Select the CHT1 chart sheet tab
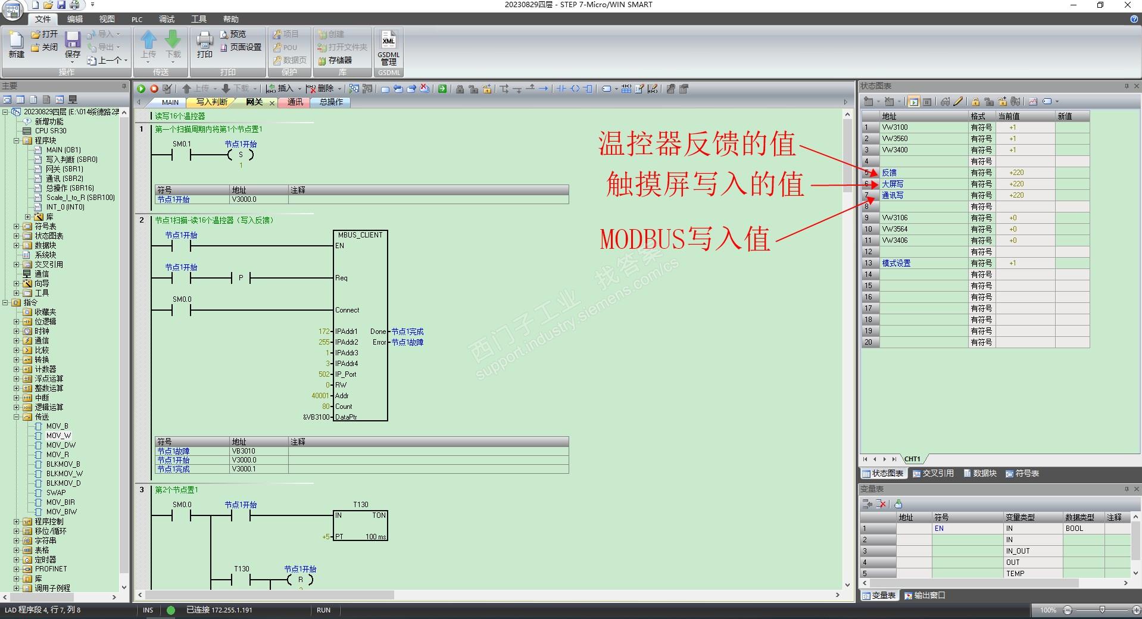This screenshot has height=619, width=1142. pos(912,459)
